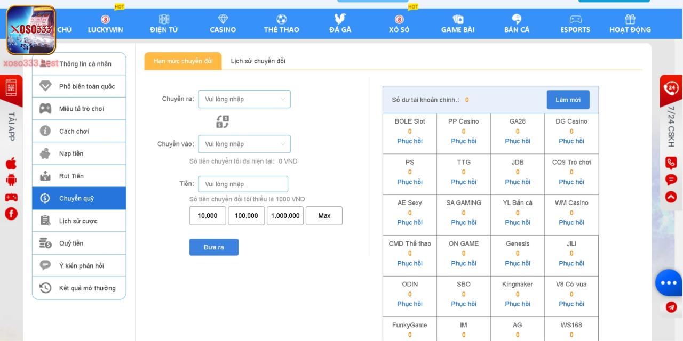Image resolution: width=683 pixels, height=341 pixels.
Task: Open Nạp tiền deposit piggy-bank icon in sidebar
Action: pyautogui.click(x=45, y=153)
